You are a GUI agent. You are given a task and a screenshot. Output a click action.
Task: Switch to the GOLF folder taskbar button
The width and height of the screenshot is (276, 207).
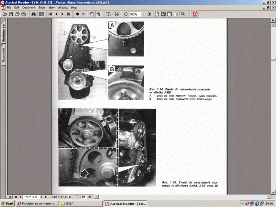click(81, 203)
